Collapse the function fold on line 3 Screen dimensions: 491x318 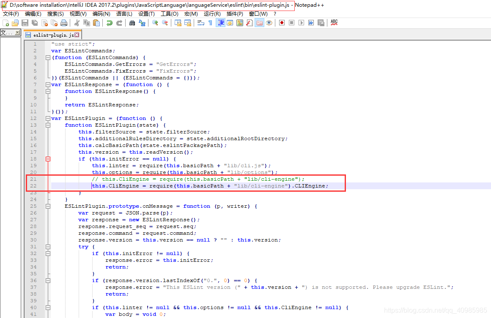pos(48,57)
